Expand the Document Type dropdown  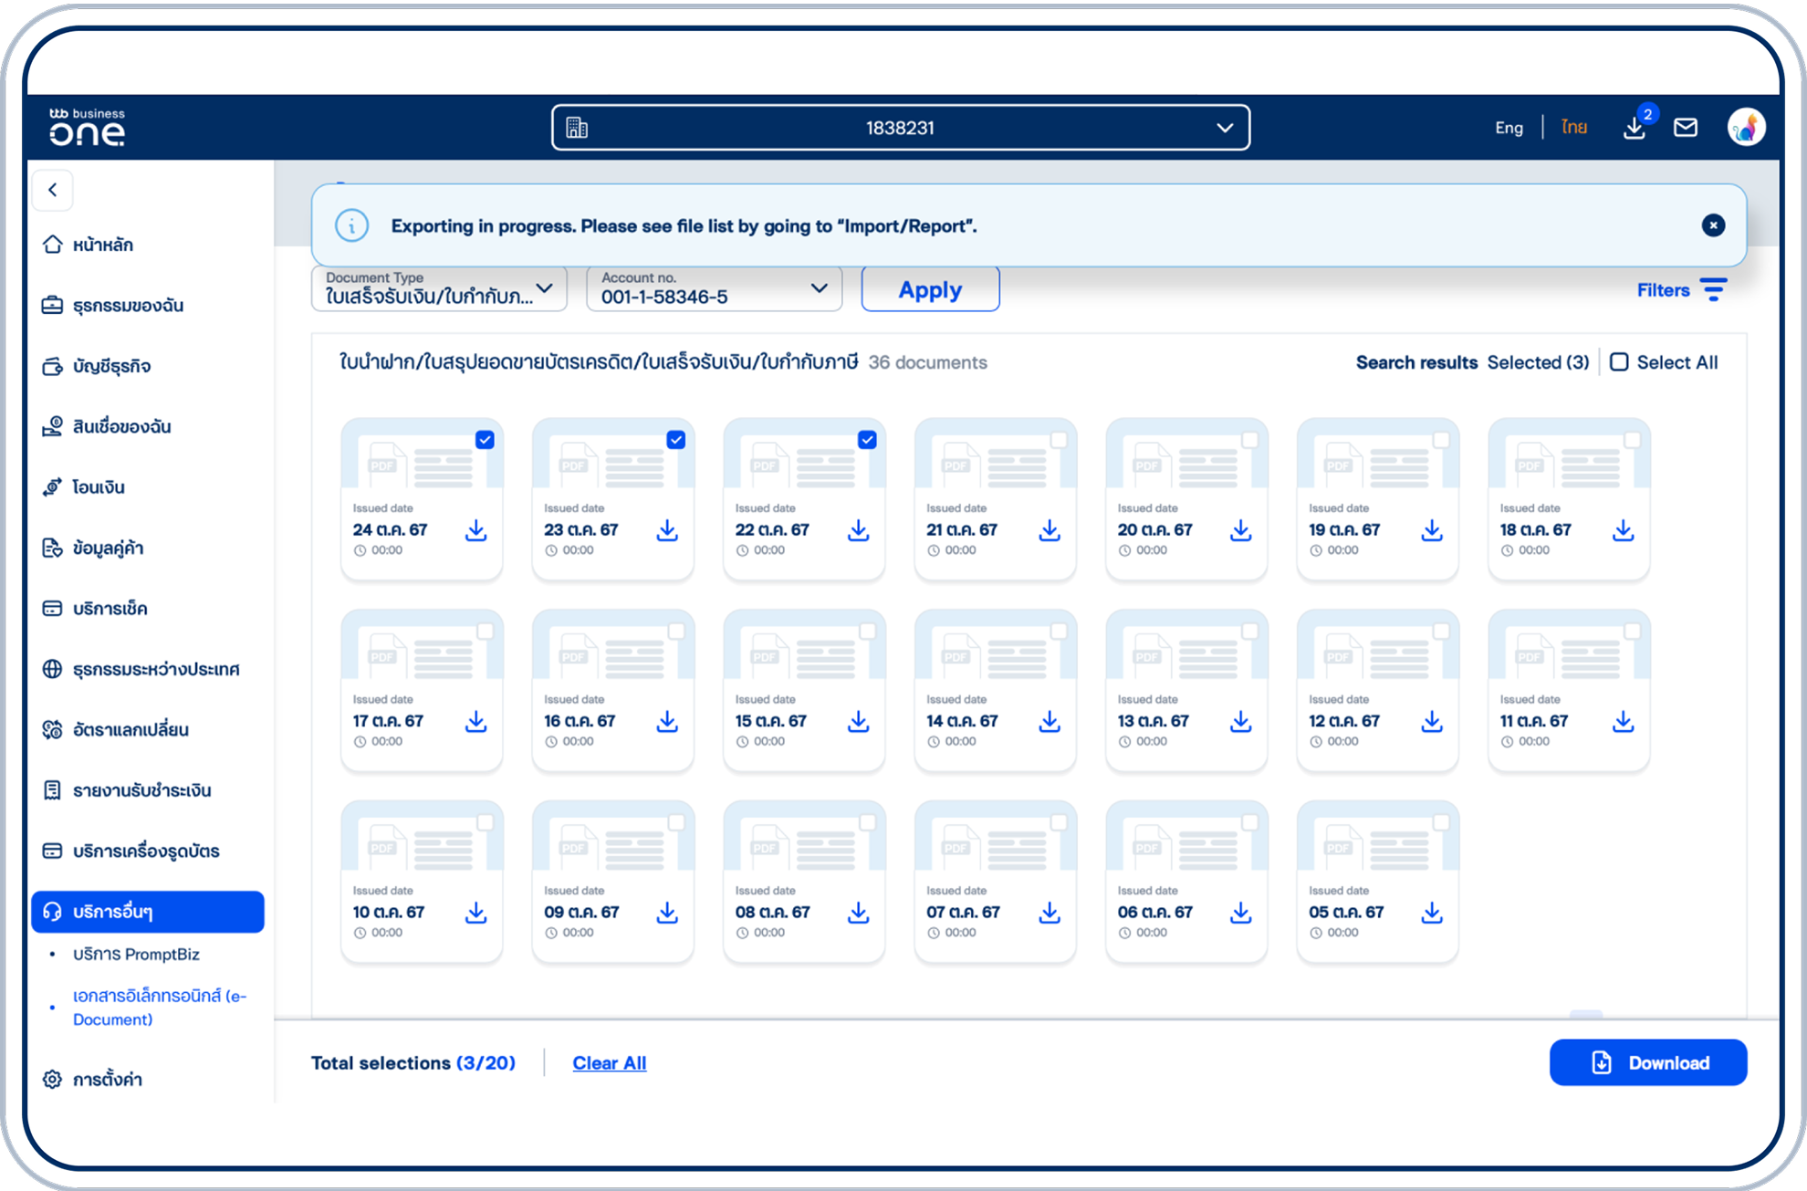[x=439, y=288]
